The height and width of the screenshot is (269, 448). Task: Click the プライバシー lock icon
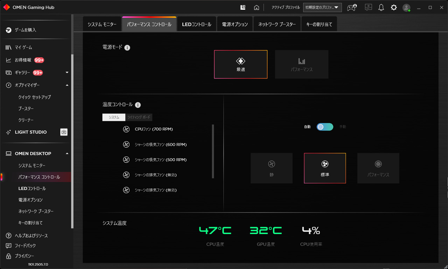(8, 256)
